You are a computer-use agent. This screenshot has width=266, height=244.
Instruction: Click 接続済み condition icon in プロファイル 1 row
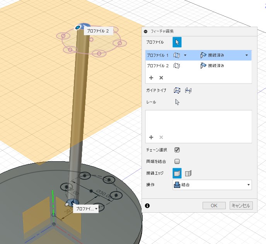click(203, 55)
